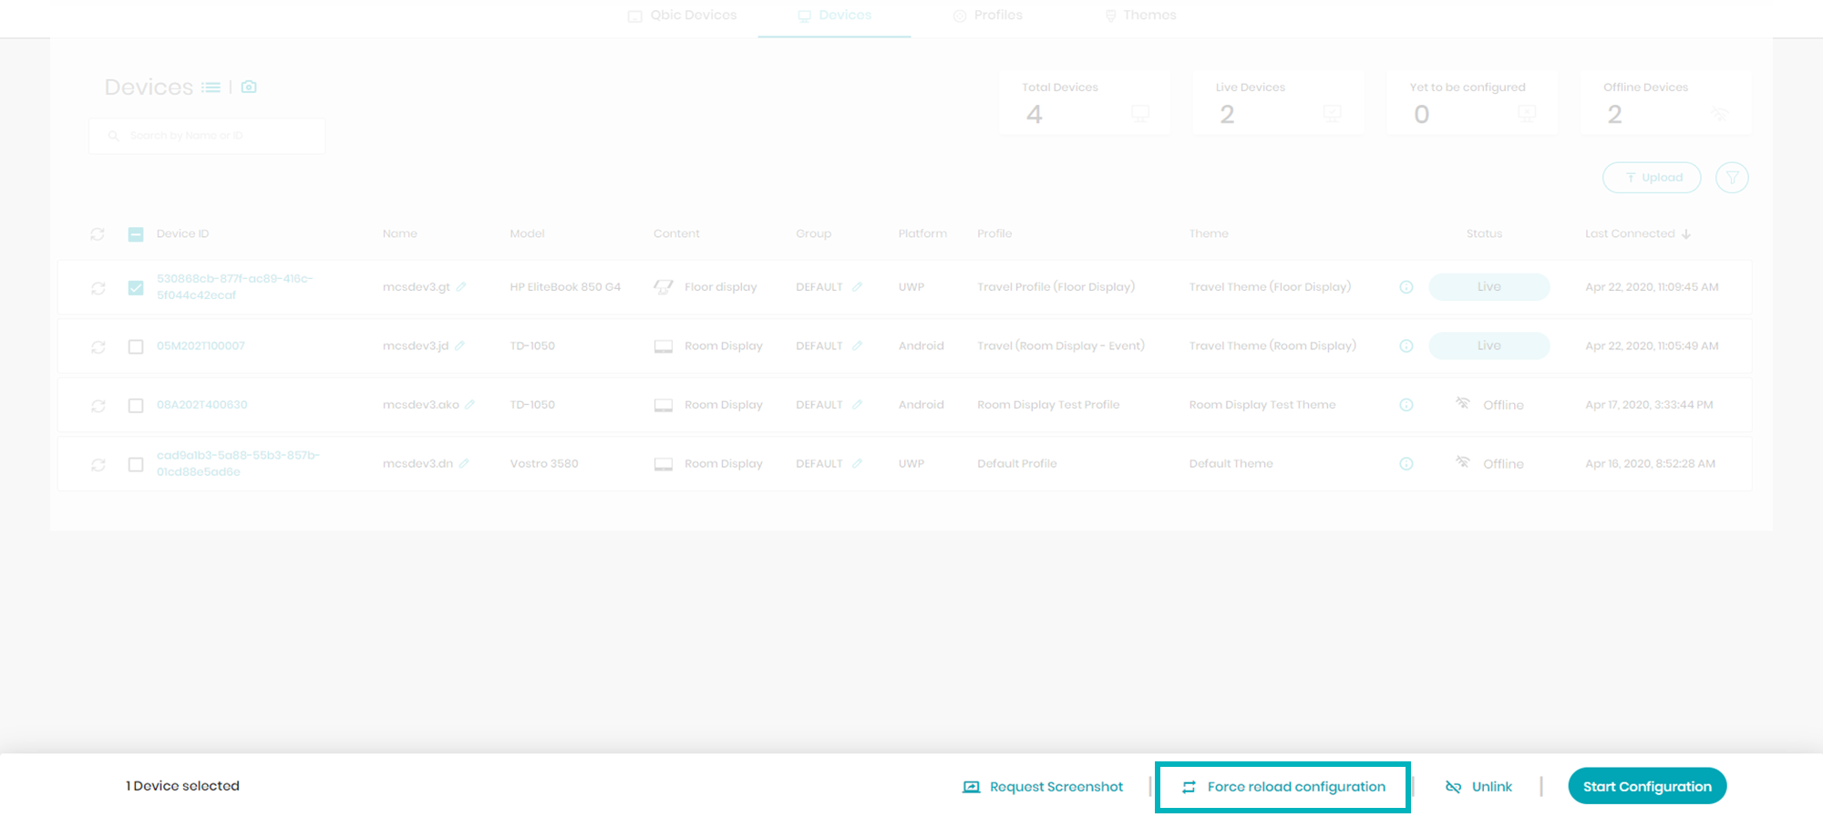
Task: Click the Unlink action
Action: tap(1478, 787)
